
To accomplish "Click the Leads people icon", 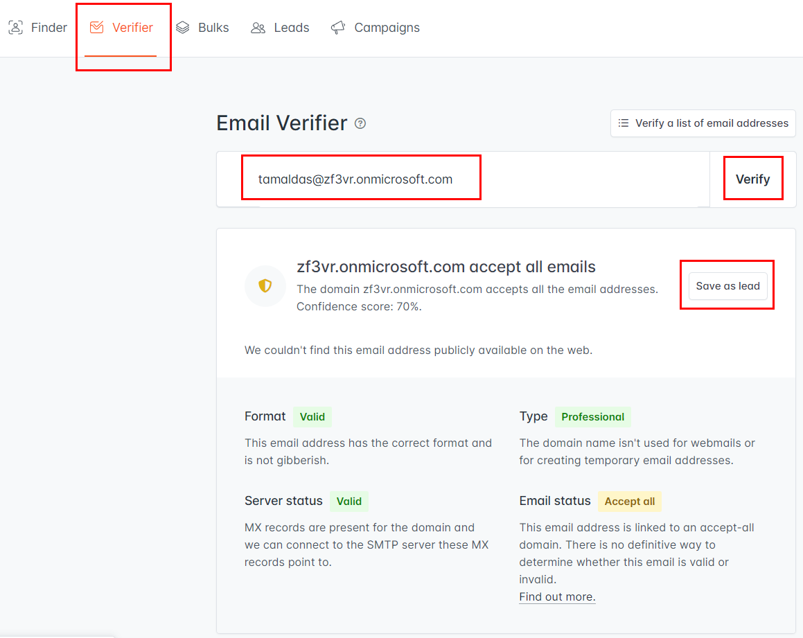I will (x=258, y=27).
